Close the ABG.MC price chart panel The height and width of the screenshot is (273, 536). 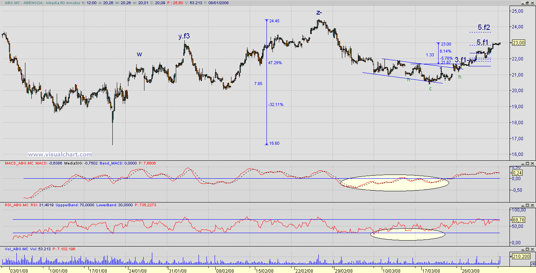(533, 3)
